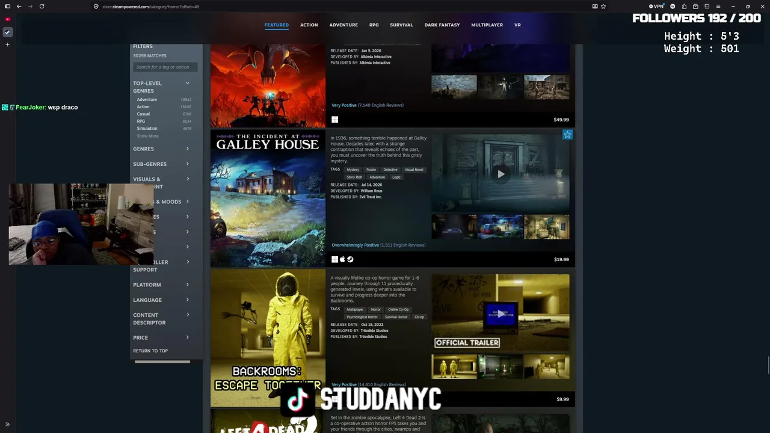This screenshot has height=433, width=770.
Task: Open the W profile icon in browser toolbar
Action: 673,6
